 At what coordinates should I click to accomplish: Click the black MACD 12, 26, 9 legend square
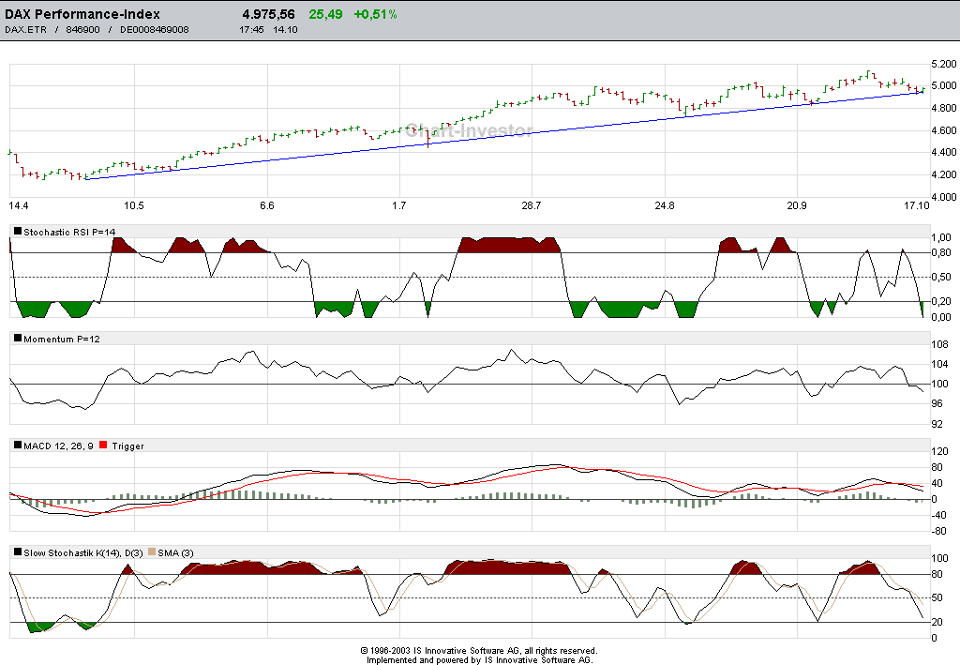point(18,446)
